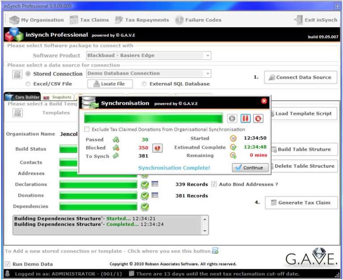Click the Templates icon button

[17, 113]
